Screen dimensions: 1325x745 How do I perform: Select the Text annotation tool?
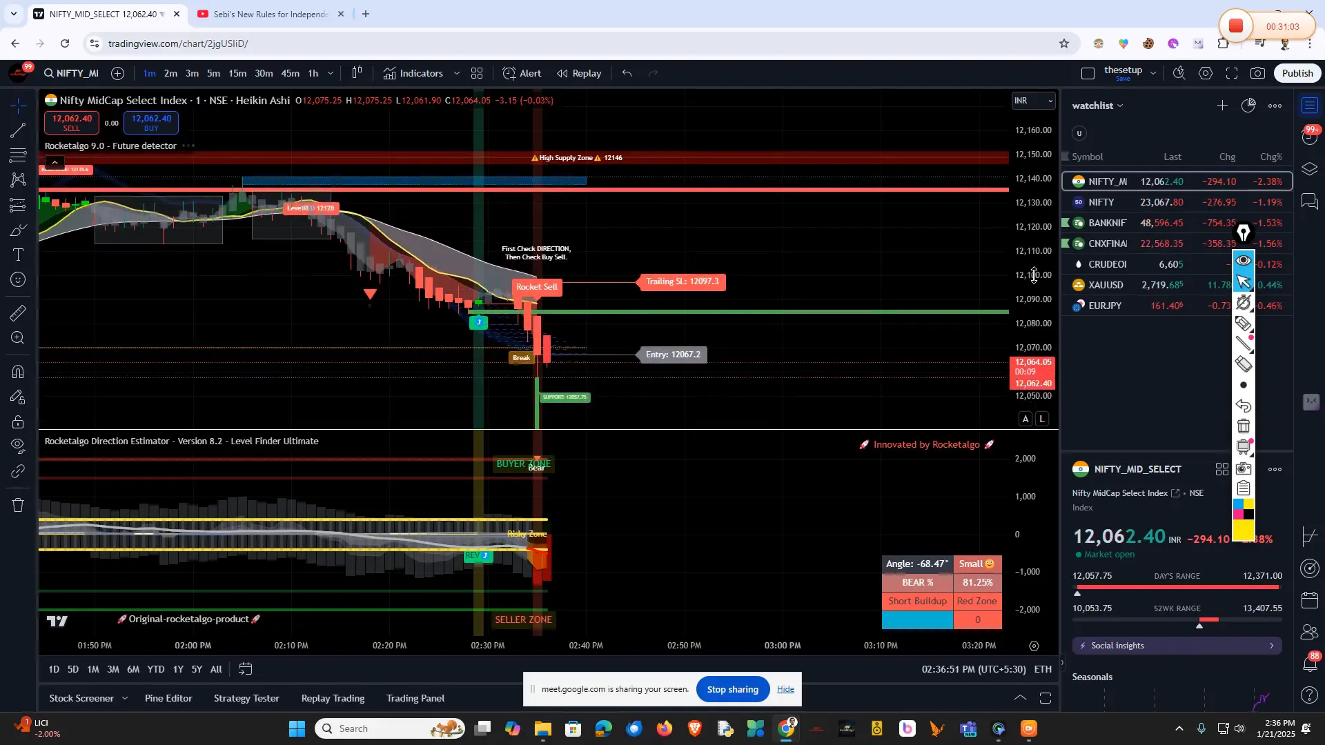point(18,255)
